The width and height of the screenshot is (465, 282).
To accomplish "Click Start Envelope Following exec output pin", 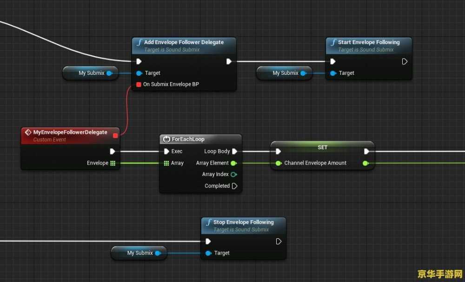I will coord(405,61).
